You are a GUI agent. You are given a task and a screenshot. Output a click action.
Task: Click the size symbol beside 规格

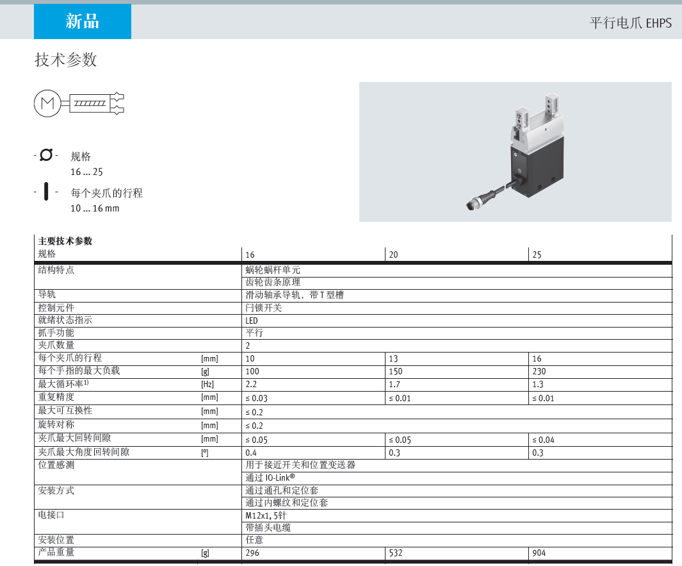click(x=46, y=155)
